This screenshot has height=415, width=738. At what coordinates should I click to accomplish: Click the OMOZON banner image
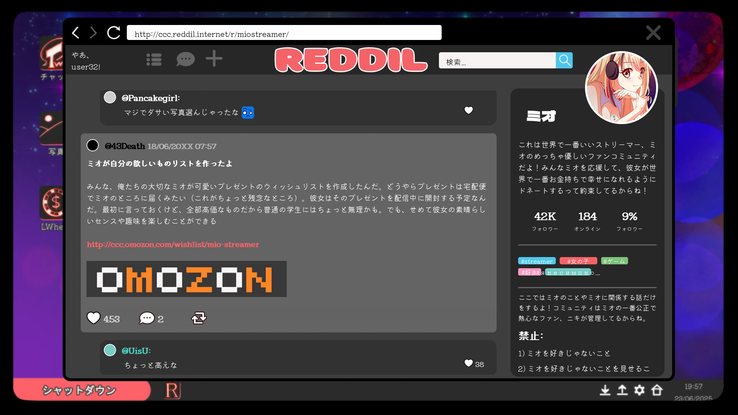pos(186,279)
